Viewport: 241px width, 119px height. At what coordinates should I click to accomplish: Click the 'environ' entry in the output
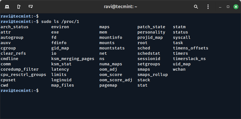click(x=60, y=27)
